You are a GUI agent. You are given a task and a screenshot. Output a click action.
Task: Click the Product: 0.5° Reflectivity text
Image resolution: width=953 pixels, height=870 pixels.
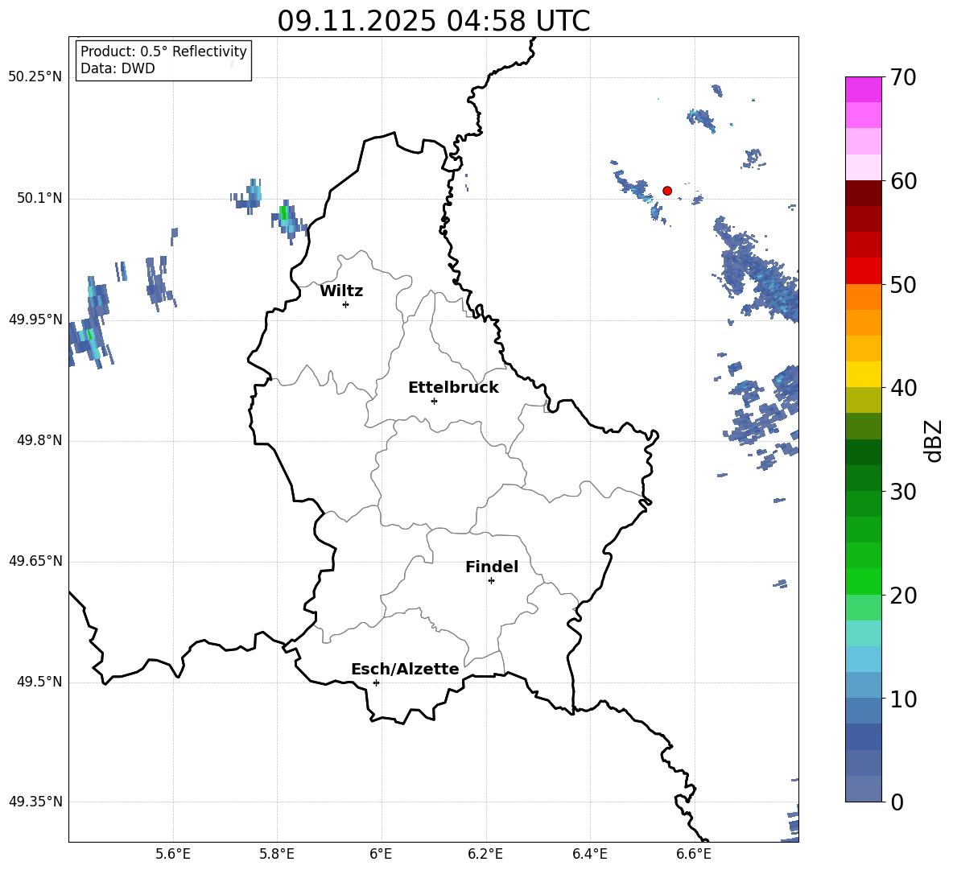163,51
